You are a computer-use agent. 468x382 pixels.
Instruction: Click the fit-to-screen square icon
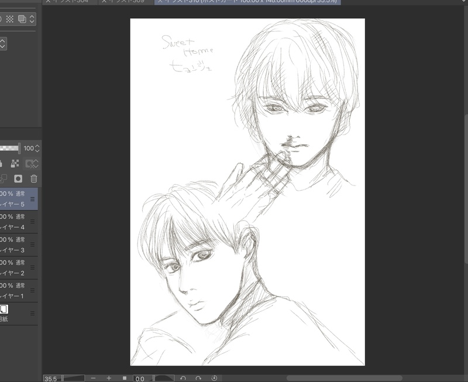coord(125,378)
